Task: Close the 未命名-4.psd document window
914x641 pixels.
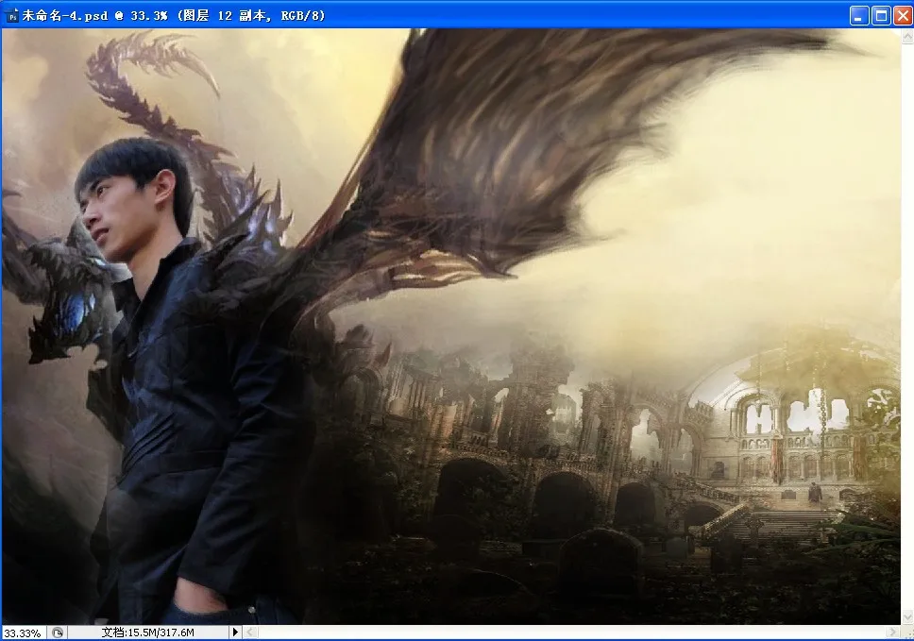Action: (901, 14)
